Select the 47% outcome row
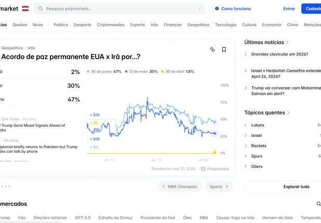 [40, 99]
